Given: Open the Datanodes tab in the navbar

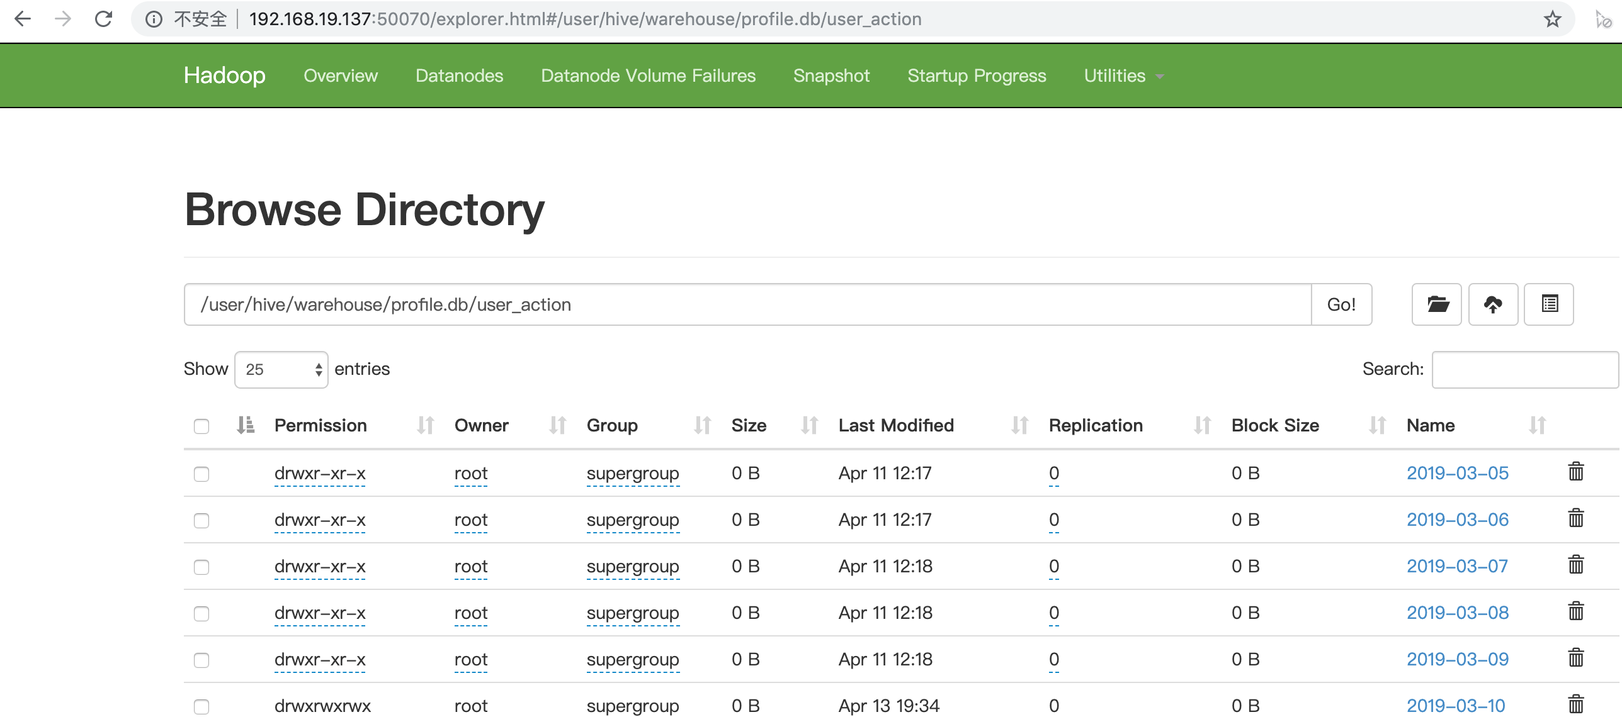Looking at the screenshot, I should click(x=459, y=76).
